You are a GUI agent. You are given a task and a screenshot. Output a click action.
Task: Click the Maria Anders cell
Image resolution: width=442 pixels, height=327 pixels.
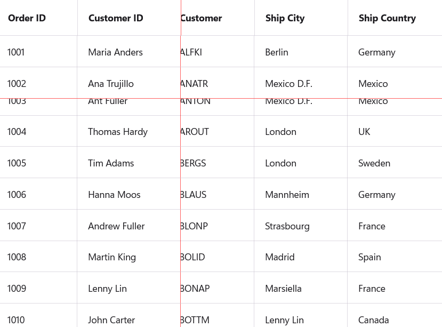click(115, 52)
